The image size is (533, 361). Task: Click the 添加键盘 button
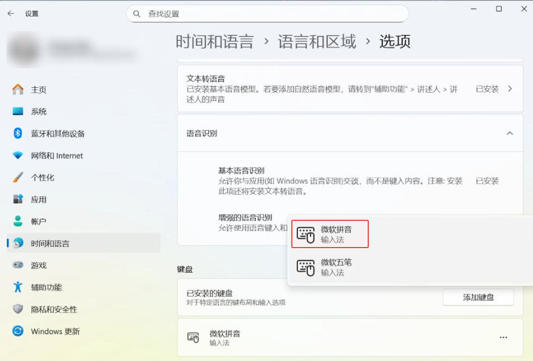478,297
